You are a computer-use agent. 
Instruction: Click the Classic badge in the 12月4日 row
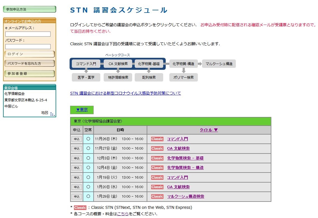click(x=157, y=168)
